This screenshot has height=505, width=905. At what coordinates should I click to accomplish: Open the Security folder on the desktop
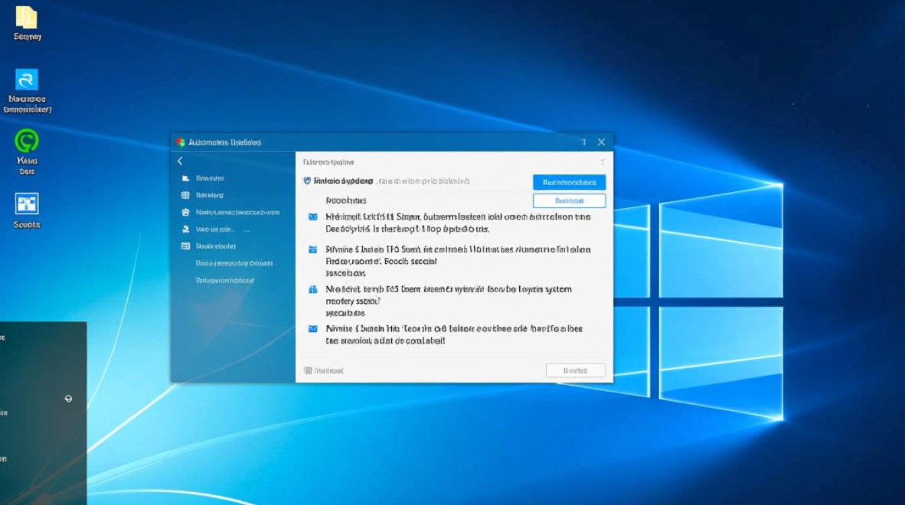[27, 19]
